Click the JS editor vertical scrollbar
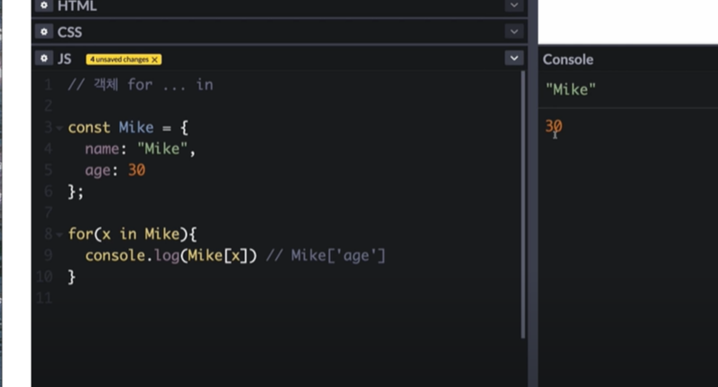Screen dimensions: 718x387 (523, 205)
